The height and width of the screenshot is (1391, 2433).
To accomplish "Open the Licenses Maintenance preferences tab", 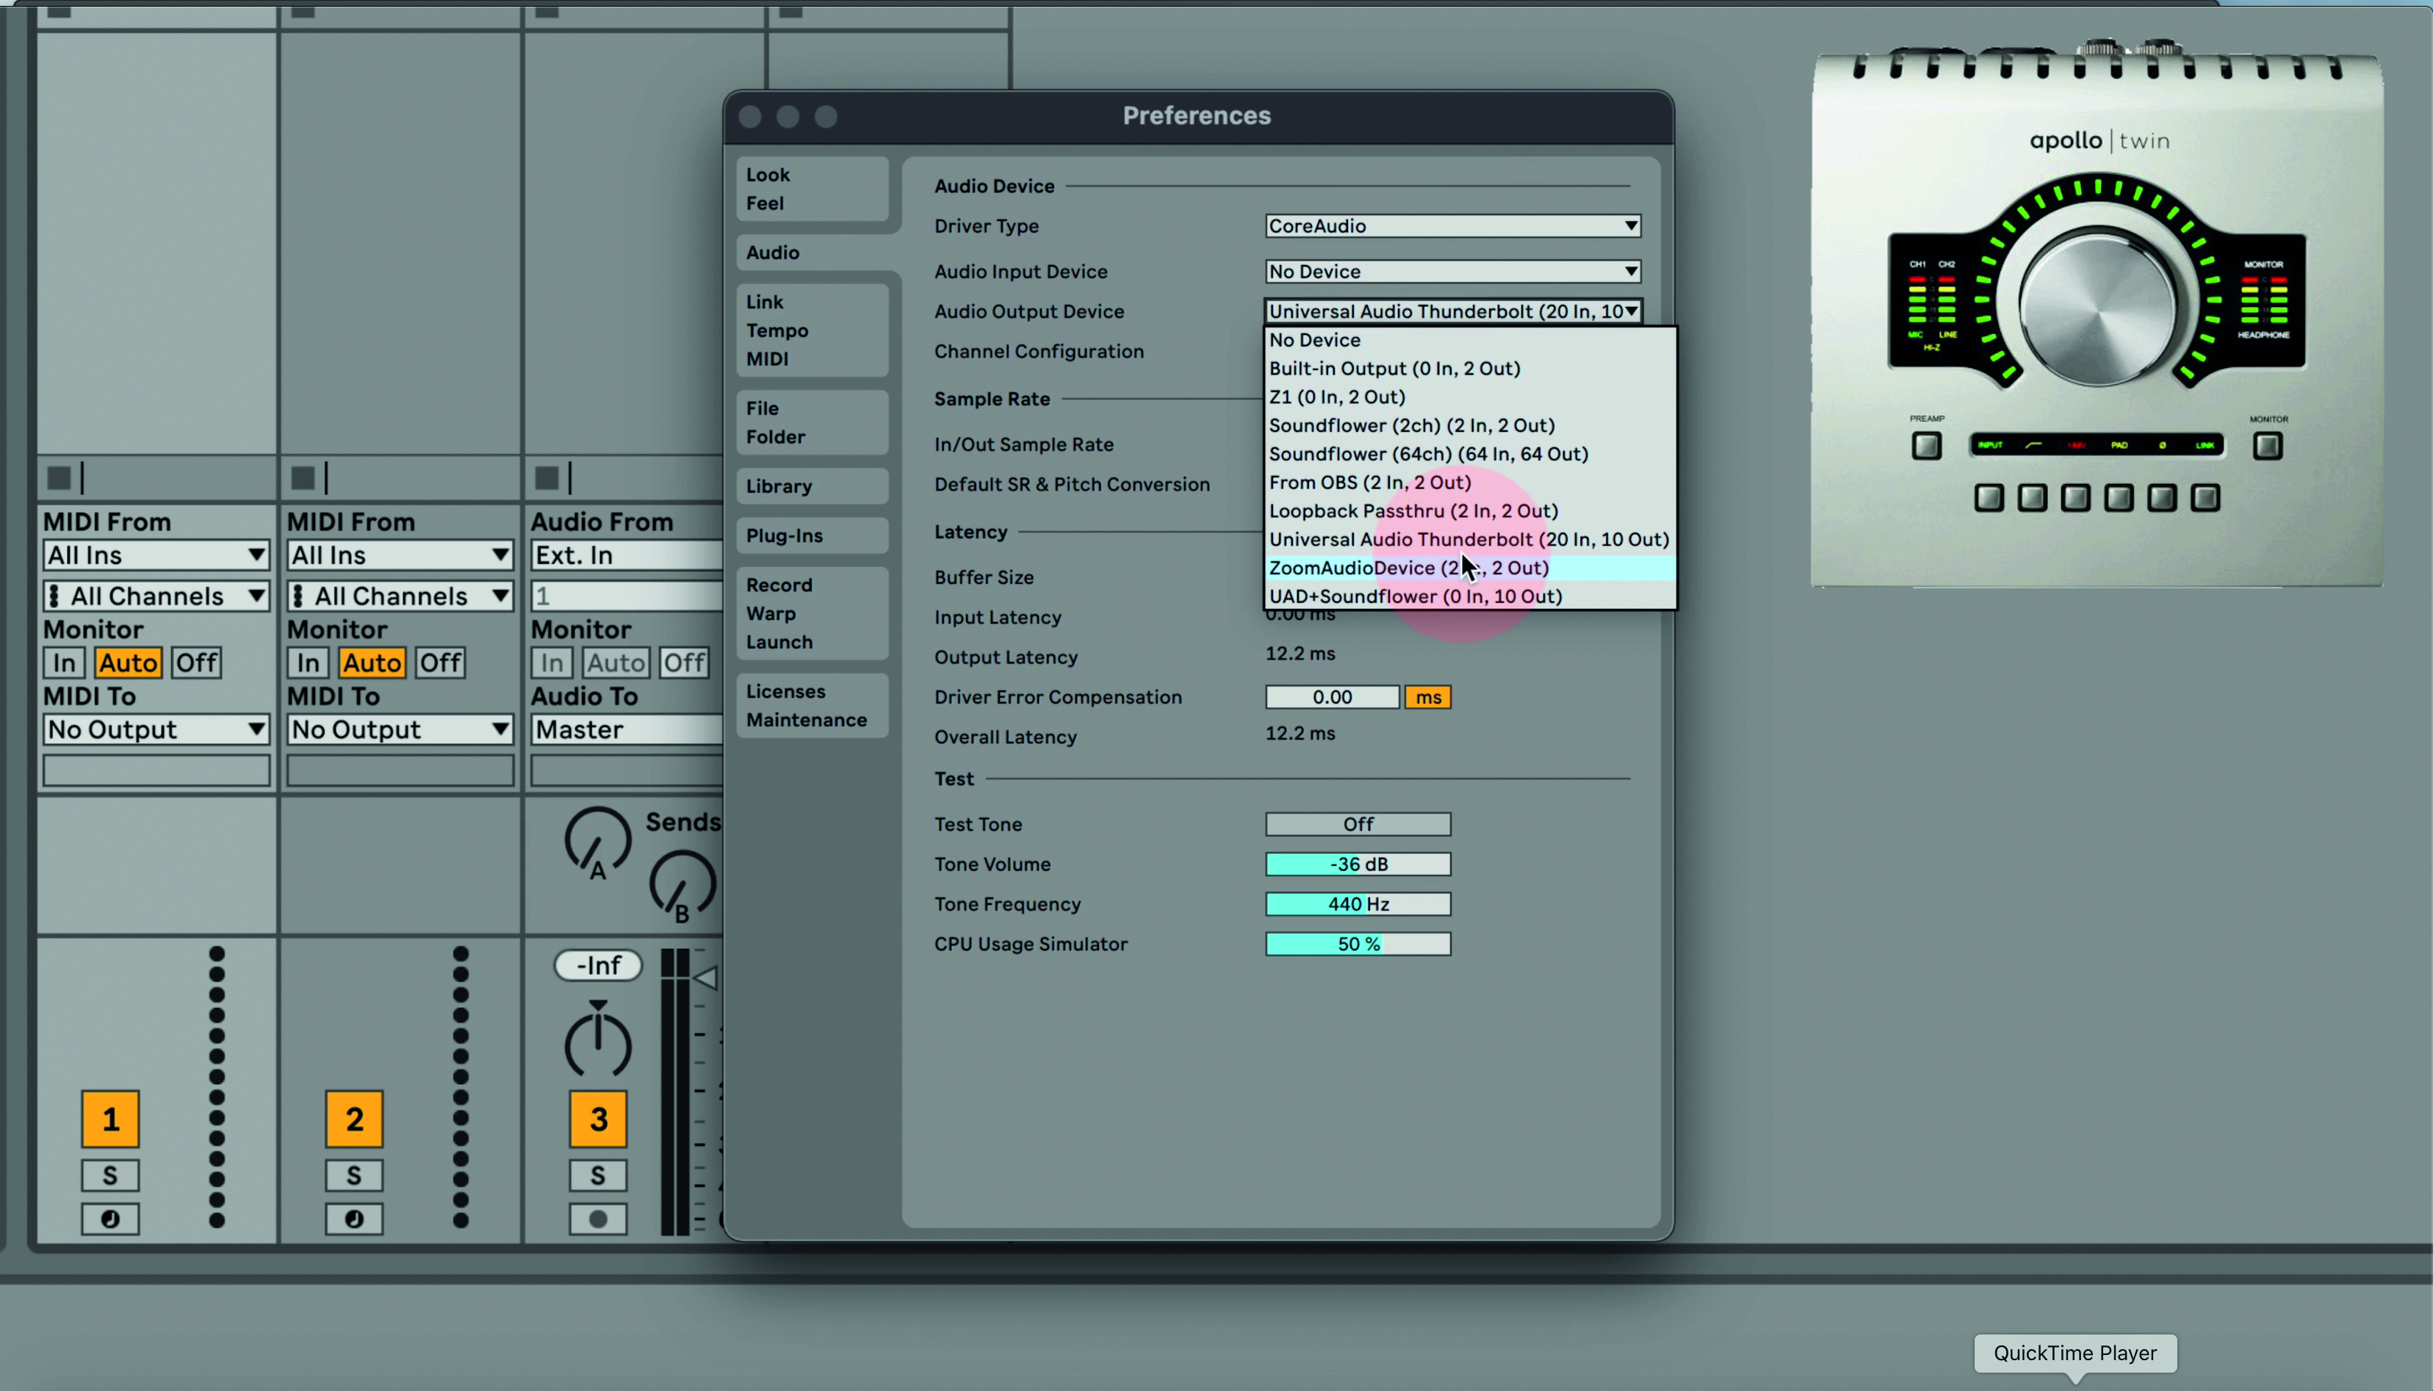I will (x=812, y=705).
